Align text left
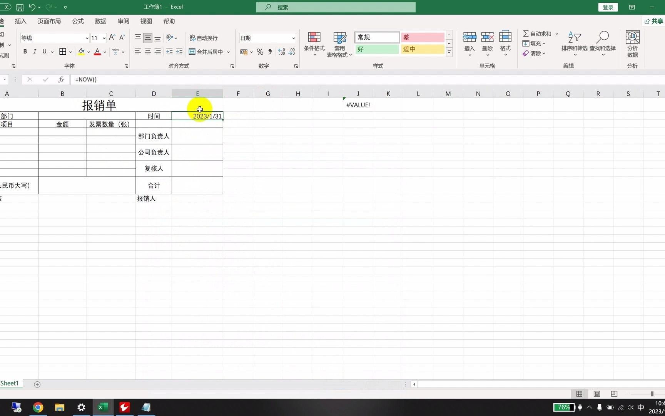This screenshot has width=665, height=416. tap(138, 52)
